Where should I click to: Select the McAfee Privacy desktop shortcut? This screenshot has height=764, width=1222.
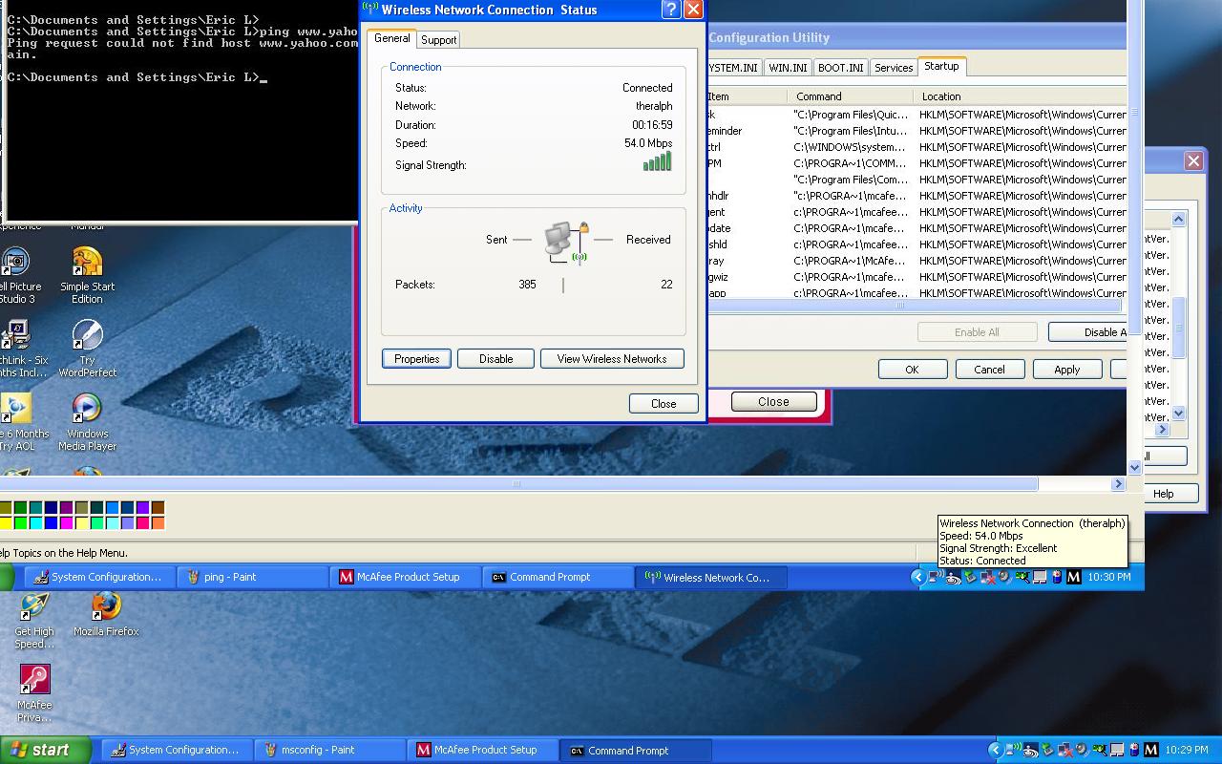34,694
